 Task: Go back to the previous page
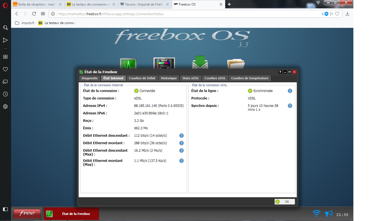pos(17,14)
